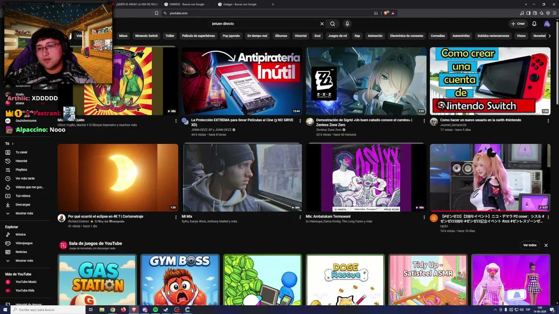Open the Brave Wallet toolbar icon
The width and height of the screenshot is (559, 314).
(x=535, y=13)
